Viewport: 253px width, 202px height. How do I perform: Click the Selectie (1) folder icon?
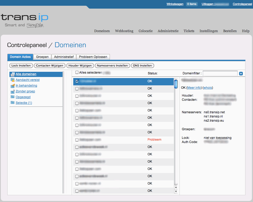coord(12,103)
